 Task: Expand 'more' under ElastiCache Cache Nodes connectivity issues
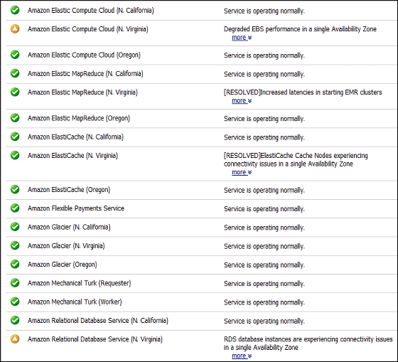point(242,172)
